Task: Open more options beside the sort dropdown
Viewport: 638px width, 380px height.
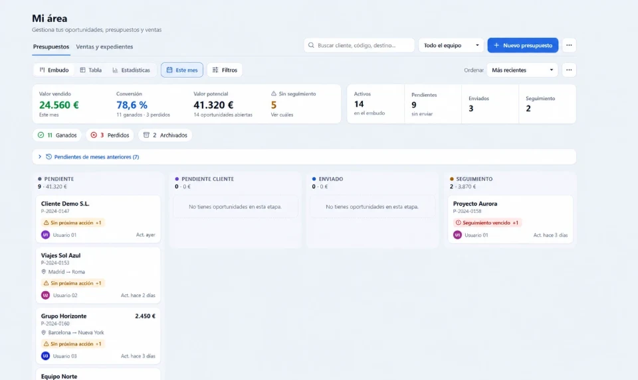Action: pyautogui.click(x=569, y=70)
